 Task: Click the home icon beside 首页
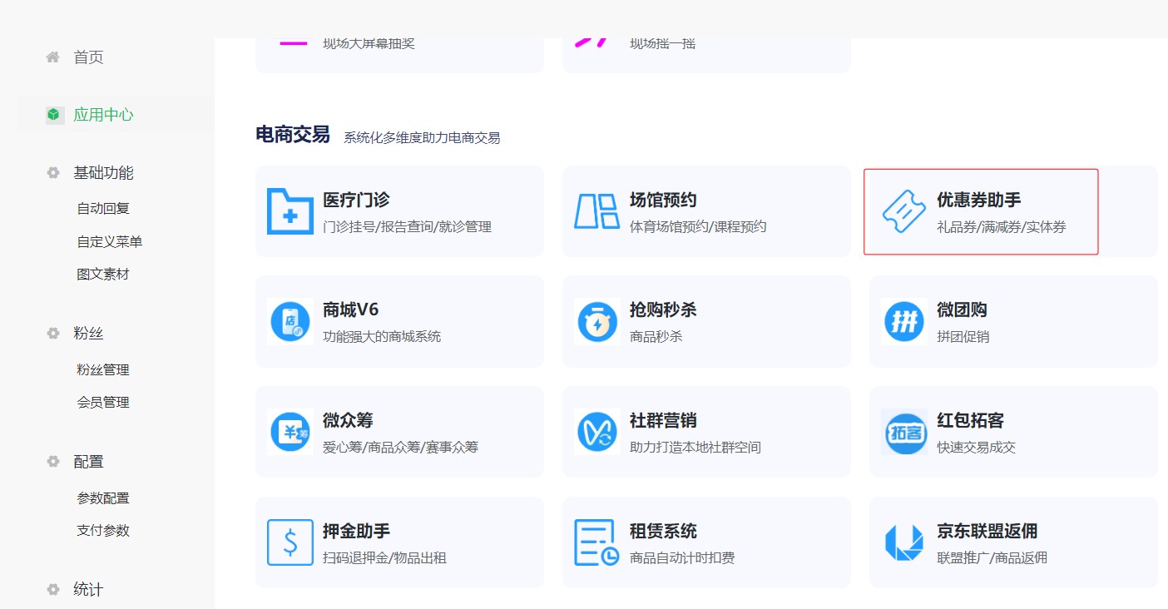53,57
